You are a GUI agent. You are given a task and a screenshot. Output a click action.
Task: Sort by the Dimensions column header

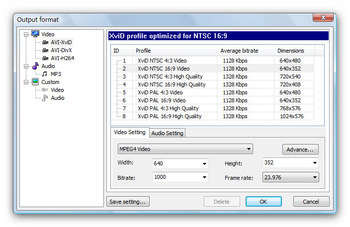[x=294, y=51]
